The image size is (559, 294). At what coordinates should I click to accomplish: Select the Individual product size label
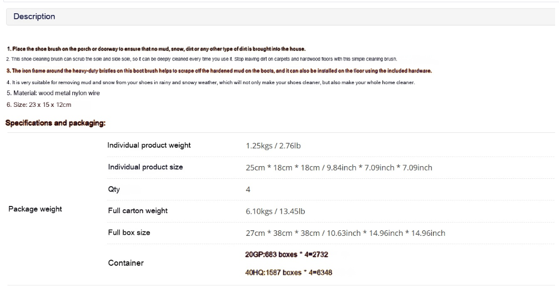[145, 167]
